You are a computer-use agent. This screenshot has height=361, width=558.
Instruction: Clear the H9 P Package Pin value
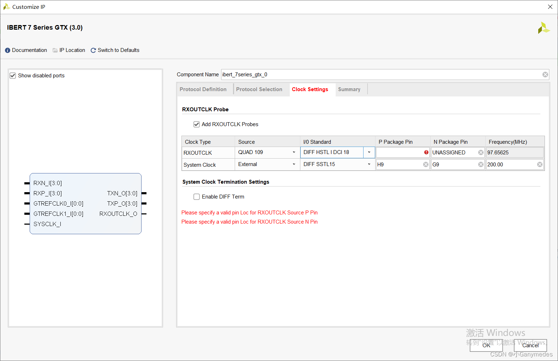426,165
